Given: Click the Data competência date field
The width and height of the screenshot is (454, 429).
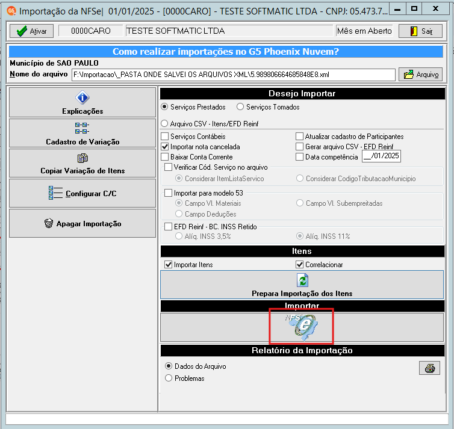Looking at the screenshot, I should point(381,156).
